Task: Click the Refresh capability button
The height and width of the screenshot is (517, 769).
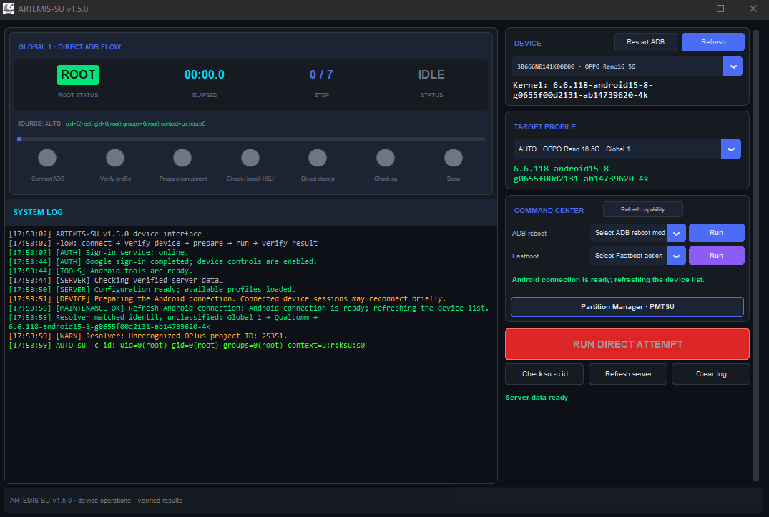Action: (x=643, y=209)
